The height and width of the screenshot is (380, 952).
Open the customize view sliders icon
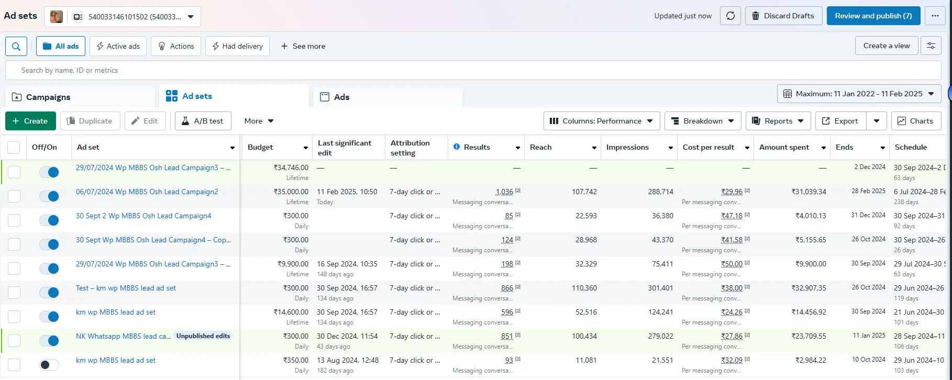click(931, 46)
